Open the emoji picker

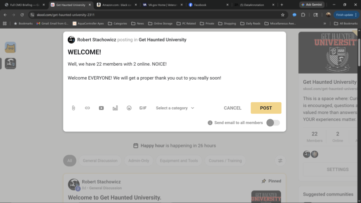(x=129, y=108)
